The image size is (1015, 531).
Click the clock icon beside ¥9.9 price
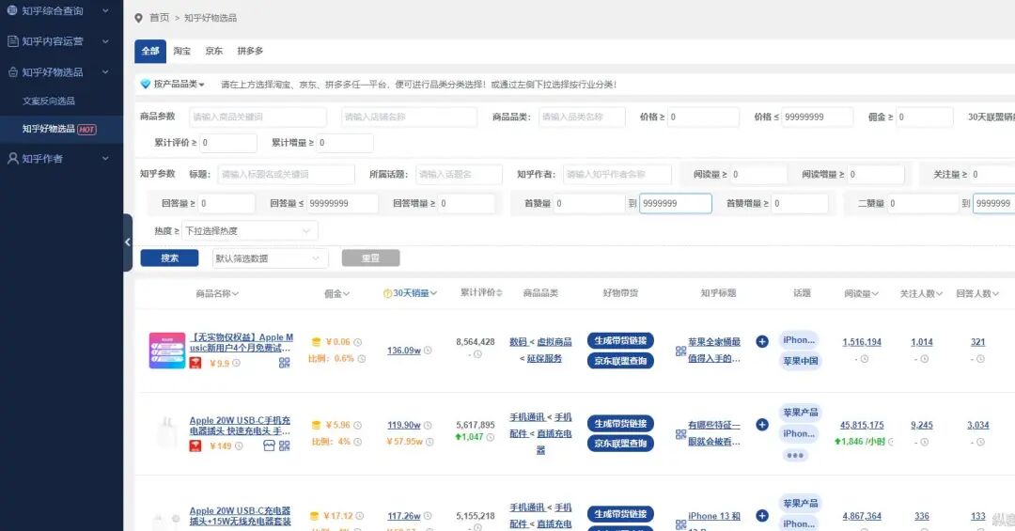coord(236,364)
